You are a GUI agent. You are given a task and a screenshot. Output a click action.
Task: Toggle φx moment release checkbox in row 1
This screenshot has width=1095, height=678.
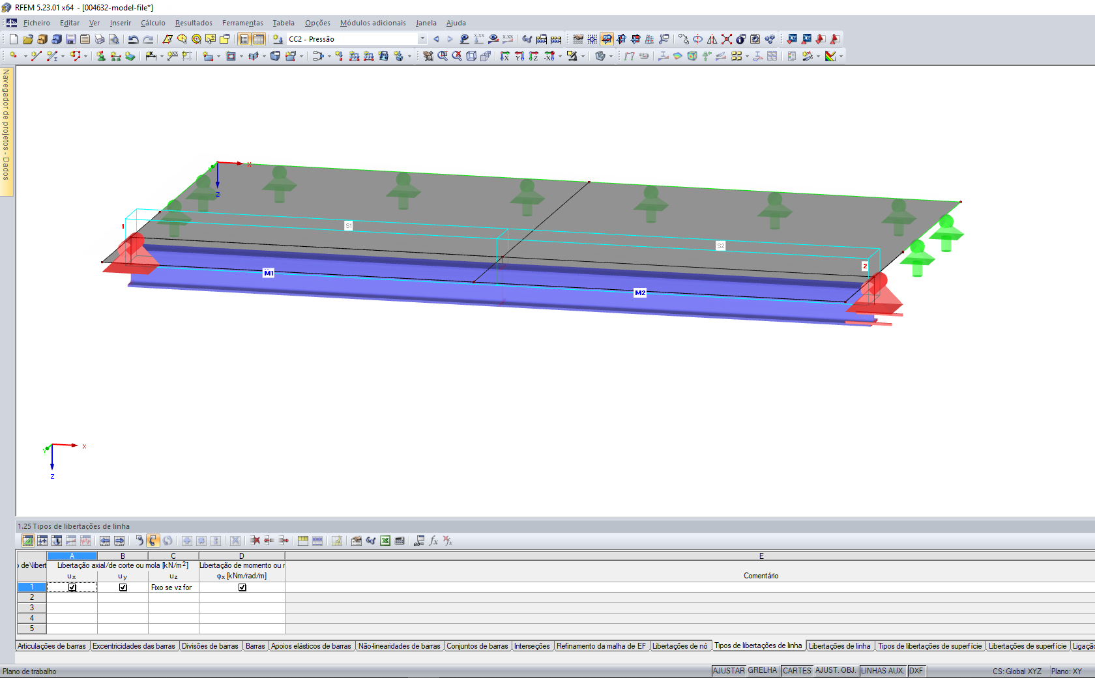(x=242, y=587)
